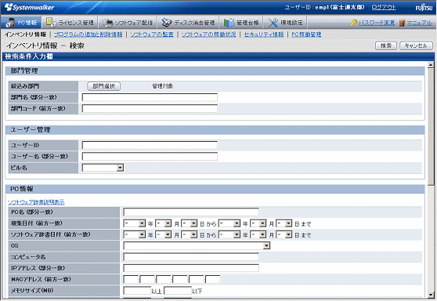
Task: Focus last MACアドレス octet field
Action: [213, 279]
